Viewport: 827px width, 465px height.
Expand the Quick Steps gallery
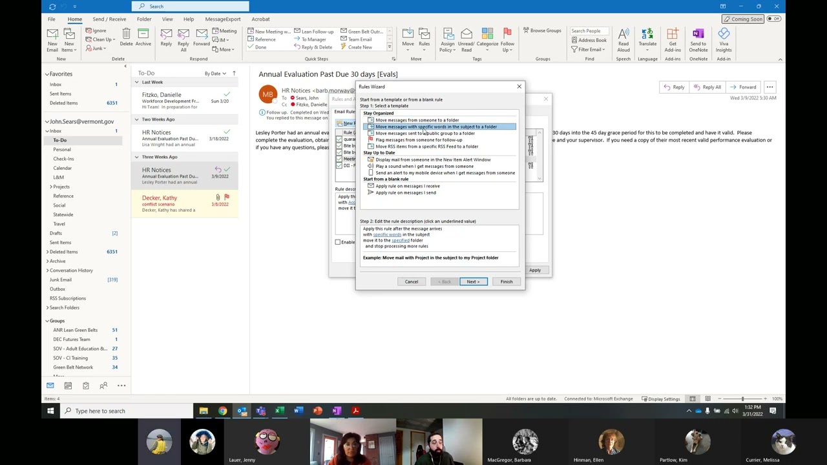(390, 47)
